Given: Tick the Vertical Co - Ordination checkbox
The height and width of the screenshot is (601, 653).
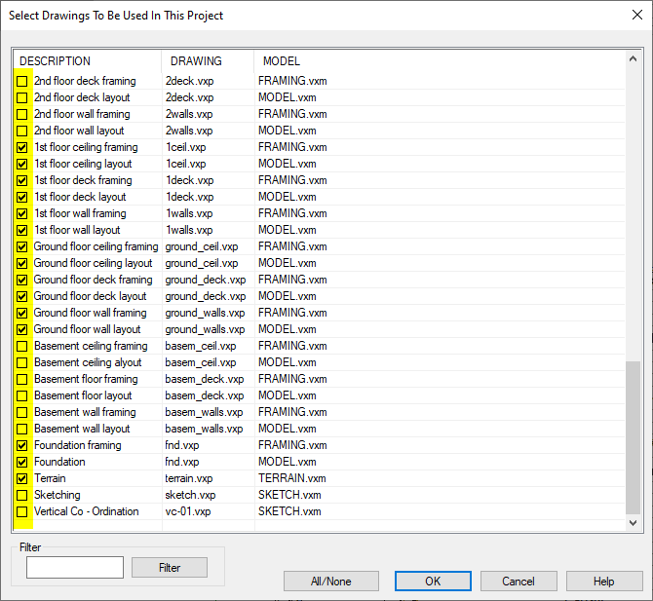Looking at the screenshot, I should [x=22, y=511].
